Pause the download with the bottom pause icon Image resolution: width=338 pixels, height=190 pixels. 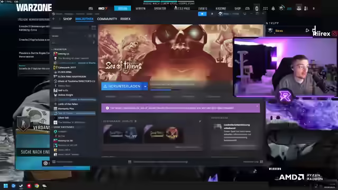pyautogui.click(x=130, y=162)
